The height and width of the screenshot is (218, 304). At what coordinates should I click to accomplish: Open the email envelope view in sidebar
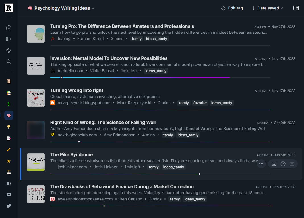[x=9, y=195]
